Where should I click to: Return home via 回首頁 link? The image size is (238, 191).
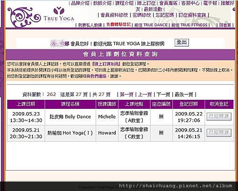225,25
